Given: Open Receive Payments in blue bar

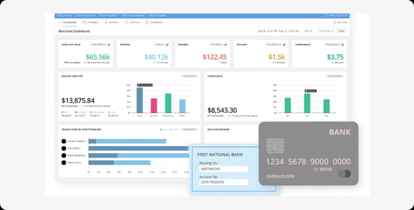Looking at the screenshot, I should tap(108, 16).
